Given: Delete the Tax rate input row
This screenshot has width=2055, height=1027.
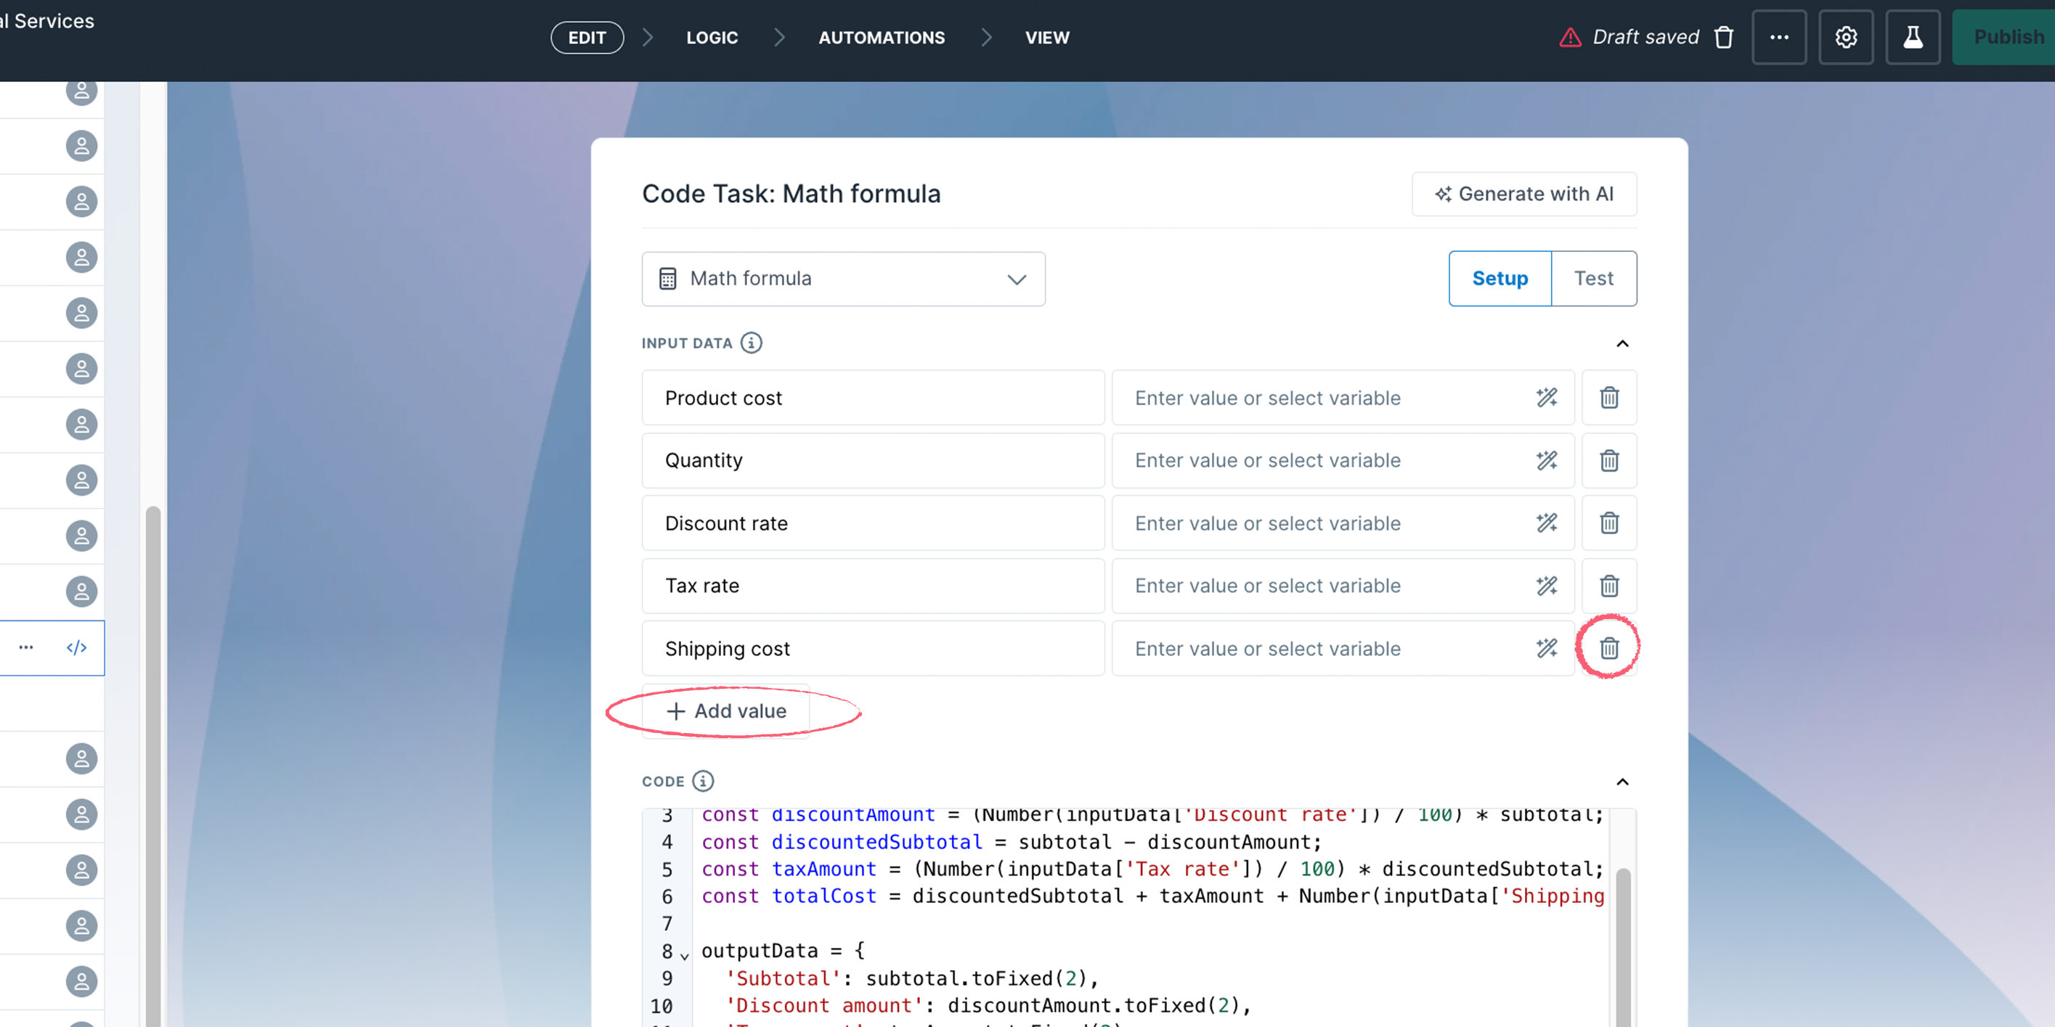Looking at the screenshot, I should [x=1609, y=585].
